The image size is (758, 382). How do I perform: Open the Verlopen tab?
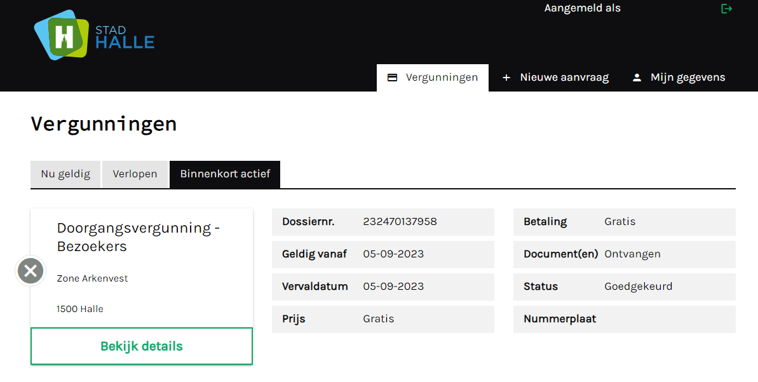pyautogui.click(x=135, y=174)
